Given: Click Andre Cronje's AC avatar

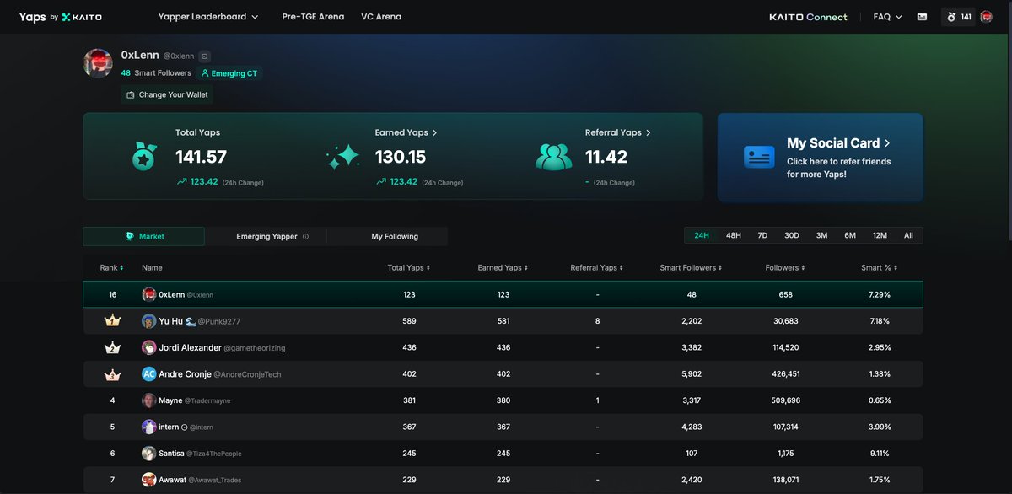Looking at the screenshot, I should point(149,373).
